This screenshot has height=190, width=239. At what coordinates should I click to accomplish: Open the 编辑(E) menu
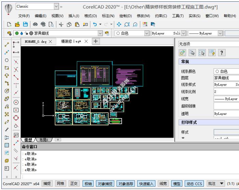coord(40,16)
